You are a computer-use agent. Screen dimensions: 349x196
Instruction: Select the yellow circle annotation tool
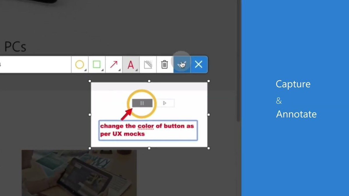point(80,64)
